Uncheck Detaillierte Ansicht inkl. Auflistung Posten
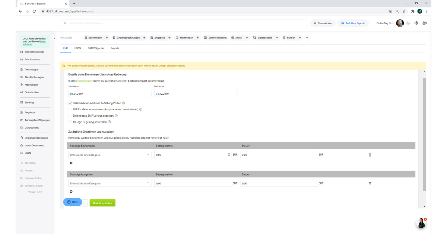447x234 pixels. (70, 103)
